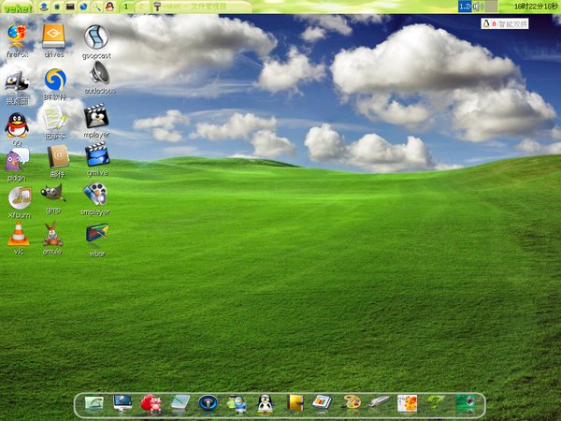Open the QQ penguin desktop icon
This screenshot has height=421, width=561.
click(x=16, y=124)
